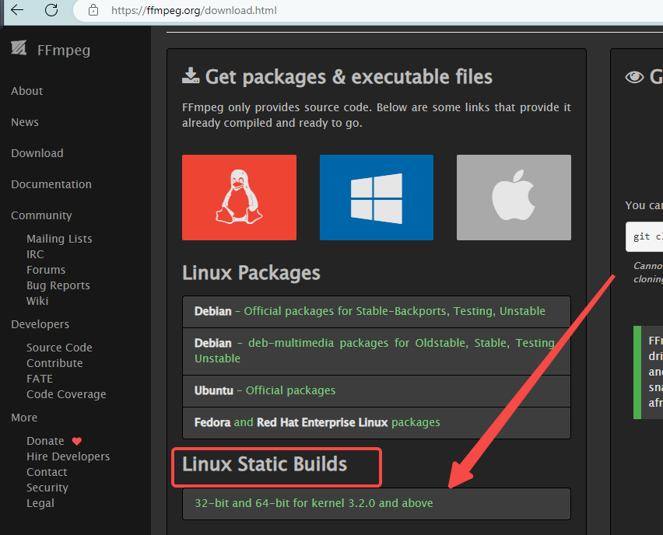Click the FFmpeg logo in sidebar
Viewport: 663px width, 535px height.
[x=19, y=50]
